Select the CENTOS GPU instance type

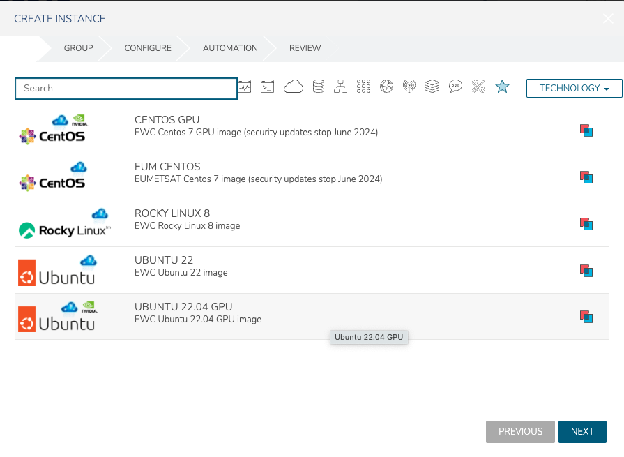click(312, 130)
